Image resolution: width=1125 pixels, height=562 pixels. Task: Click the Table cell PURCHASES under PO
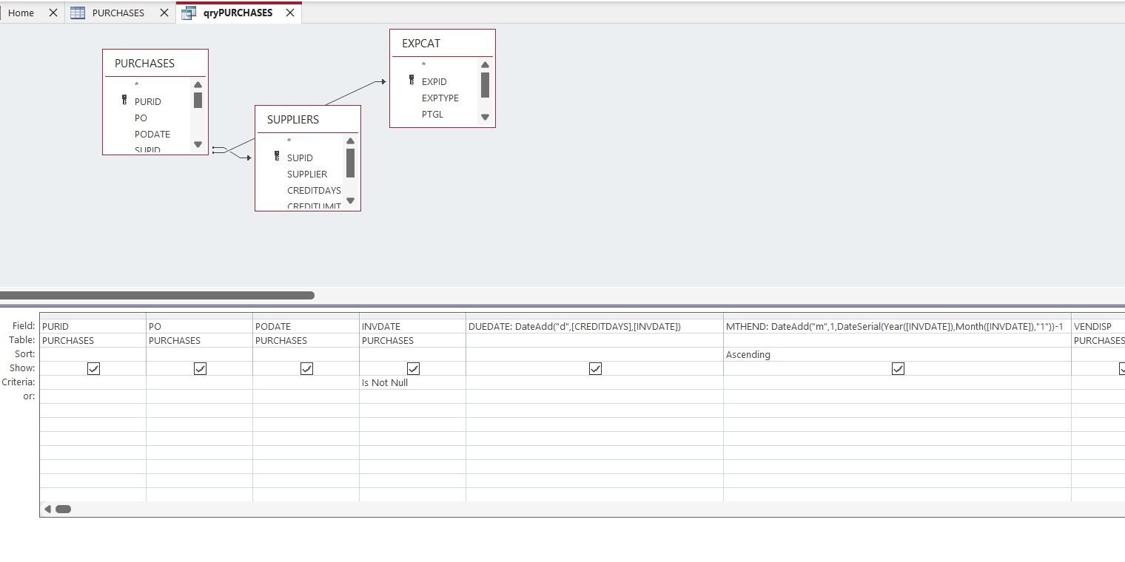coord(200,340)
